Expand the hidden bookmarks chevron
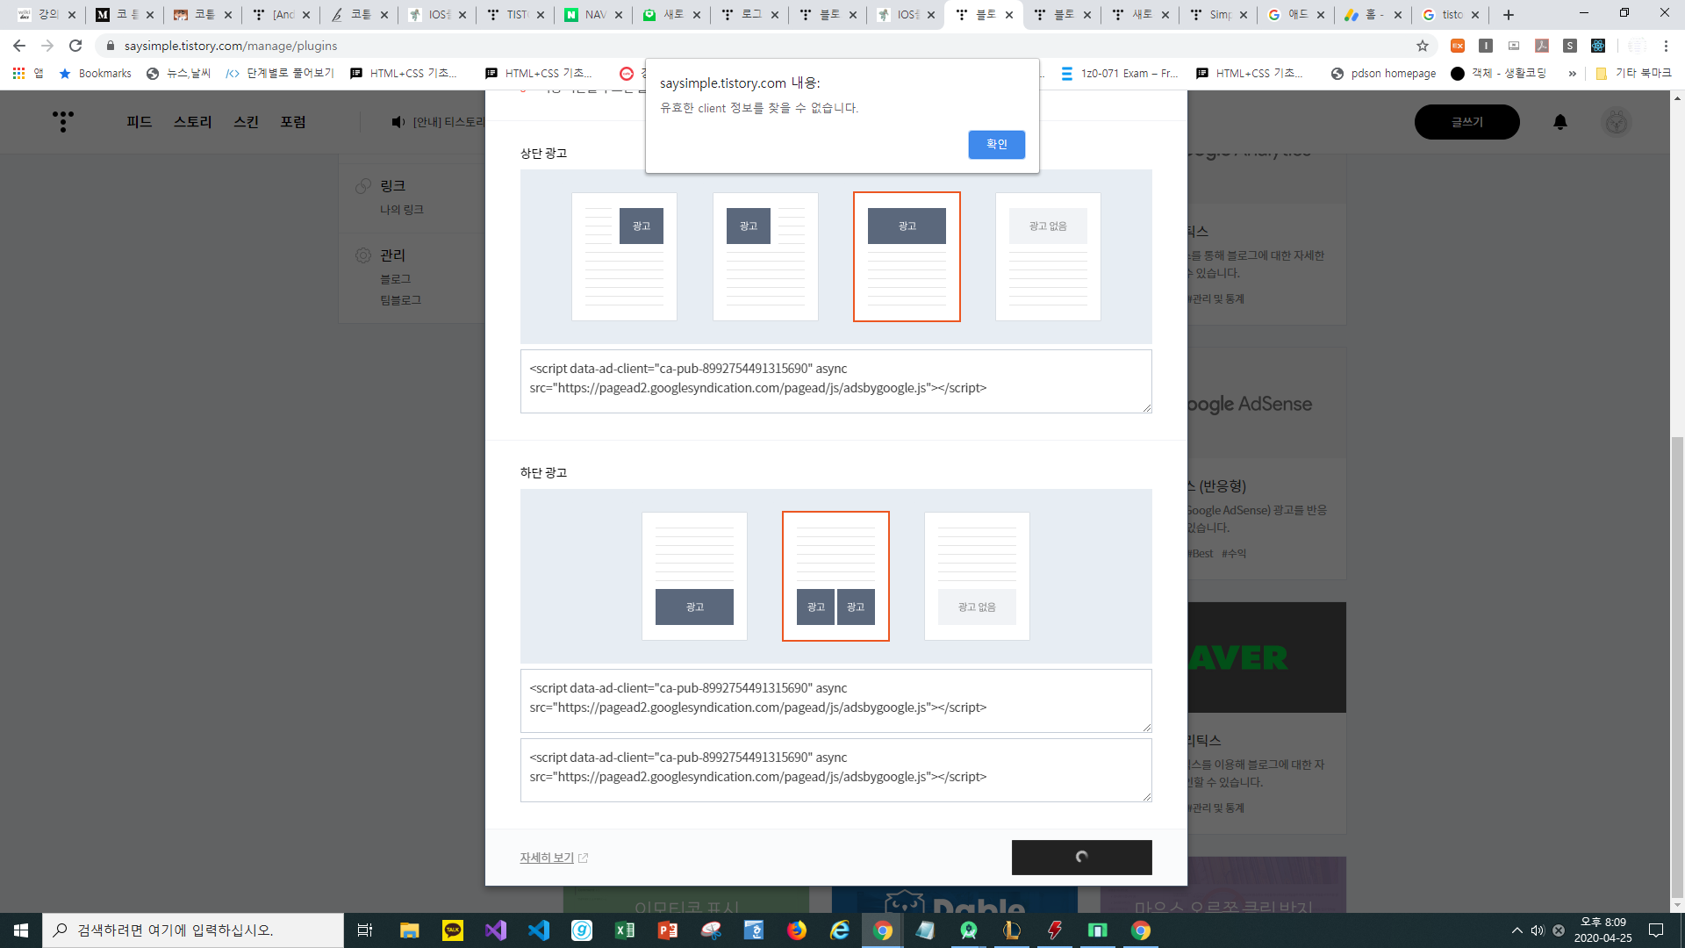Viewport: 1685px width, 948px height. coord(1572,74)
